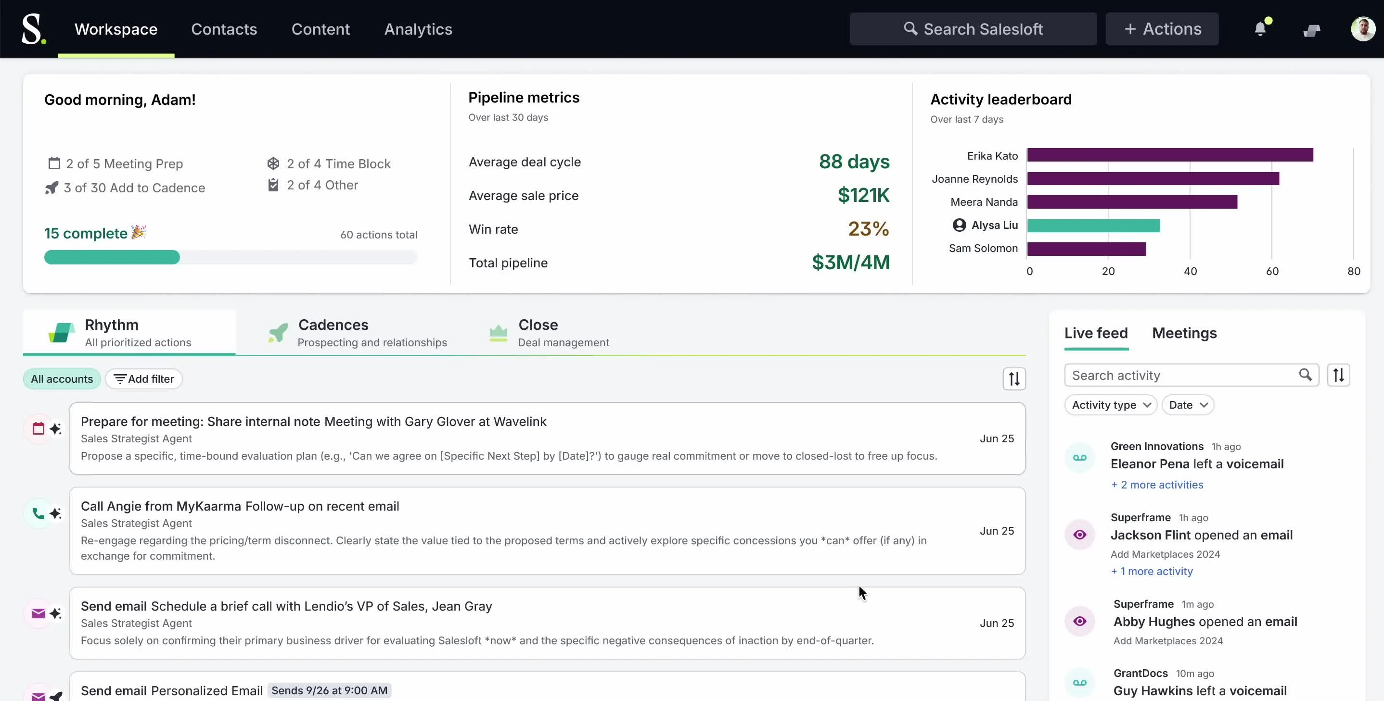The image size is (1384, 701).
Task: Click the search magnifier in Search activity
Action: [1305, 375]
